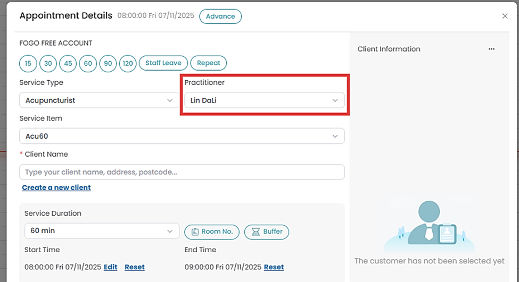Open the Practitioner dropdown showing Lin DaLi
Image resolution: width=519 pixels, height=282 pixels.
(264, 100)
